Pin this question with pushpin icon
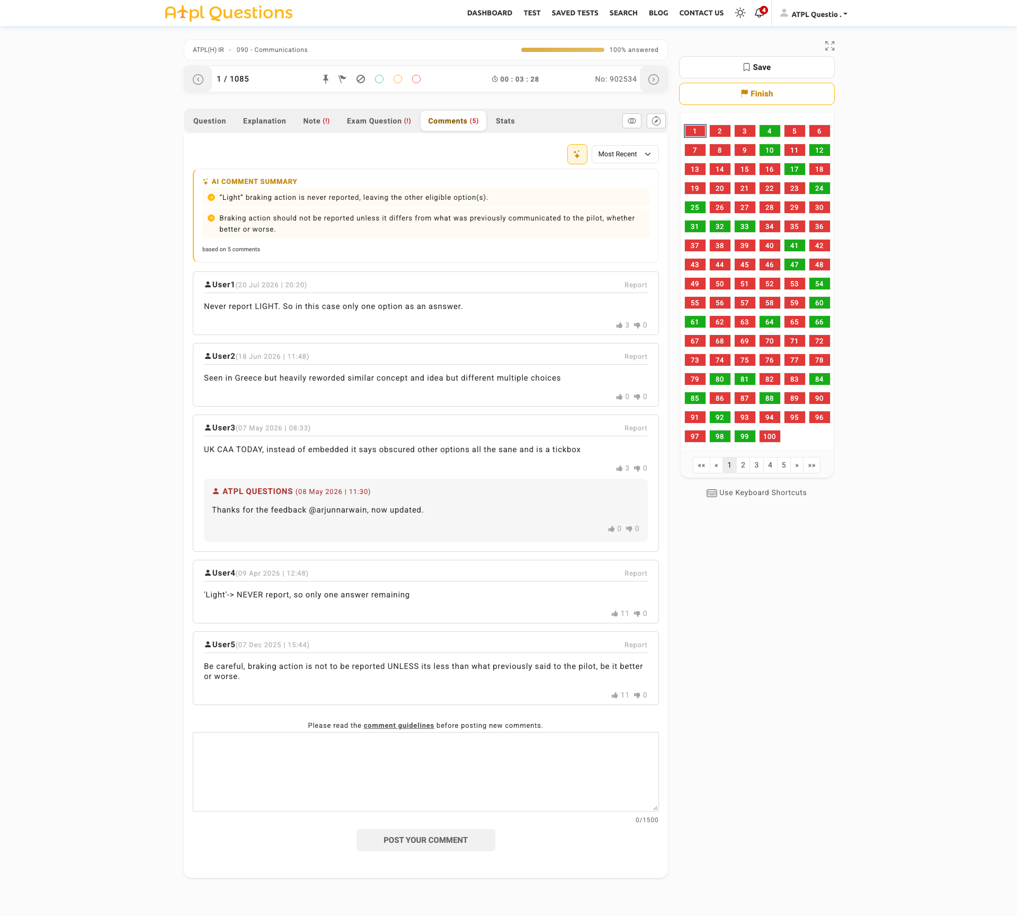Screen dimensions: 1017x916 click(x=326, y=79)
